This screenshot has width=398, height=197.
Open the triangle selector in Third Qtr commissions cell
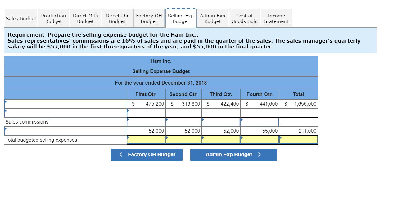pos(203,119)
